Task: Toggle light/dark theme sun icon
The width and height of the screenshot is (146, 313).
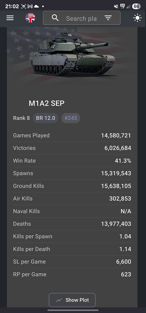Action: pos(138,18)
